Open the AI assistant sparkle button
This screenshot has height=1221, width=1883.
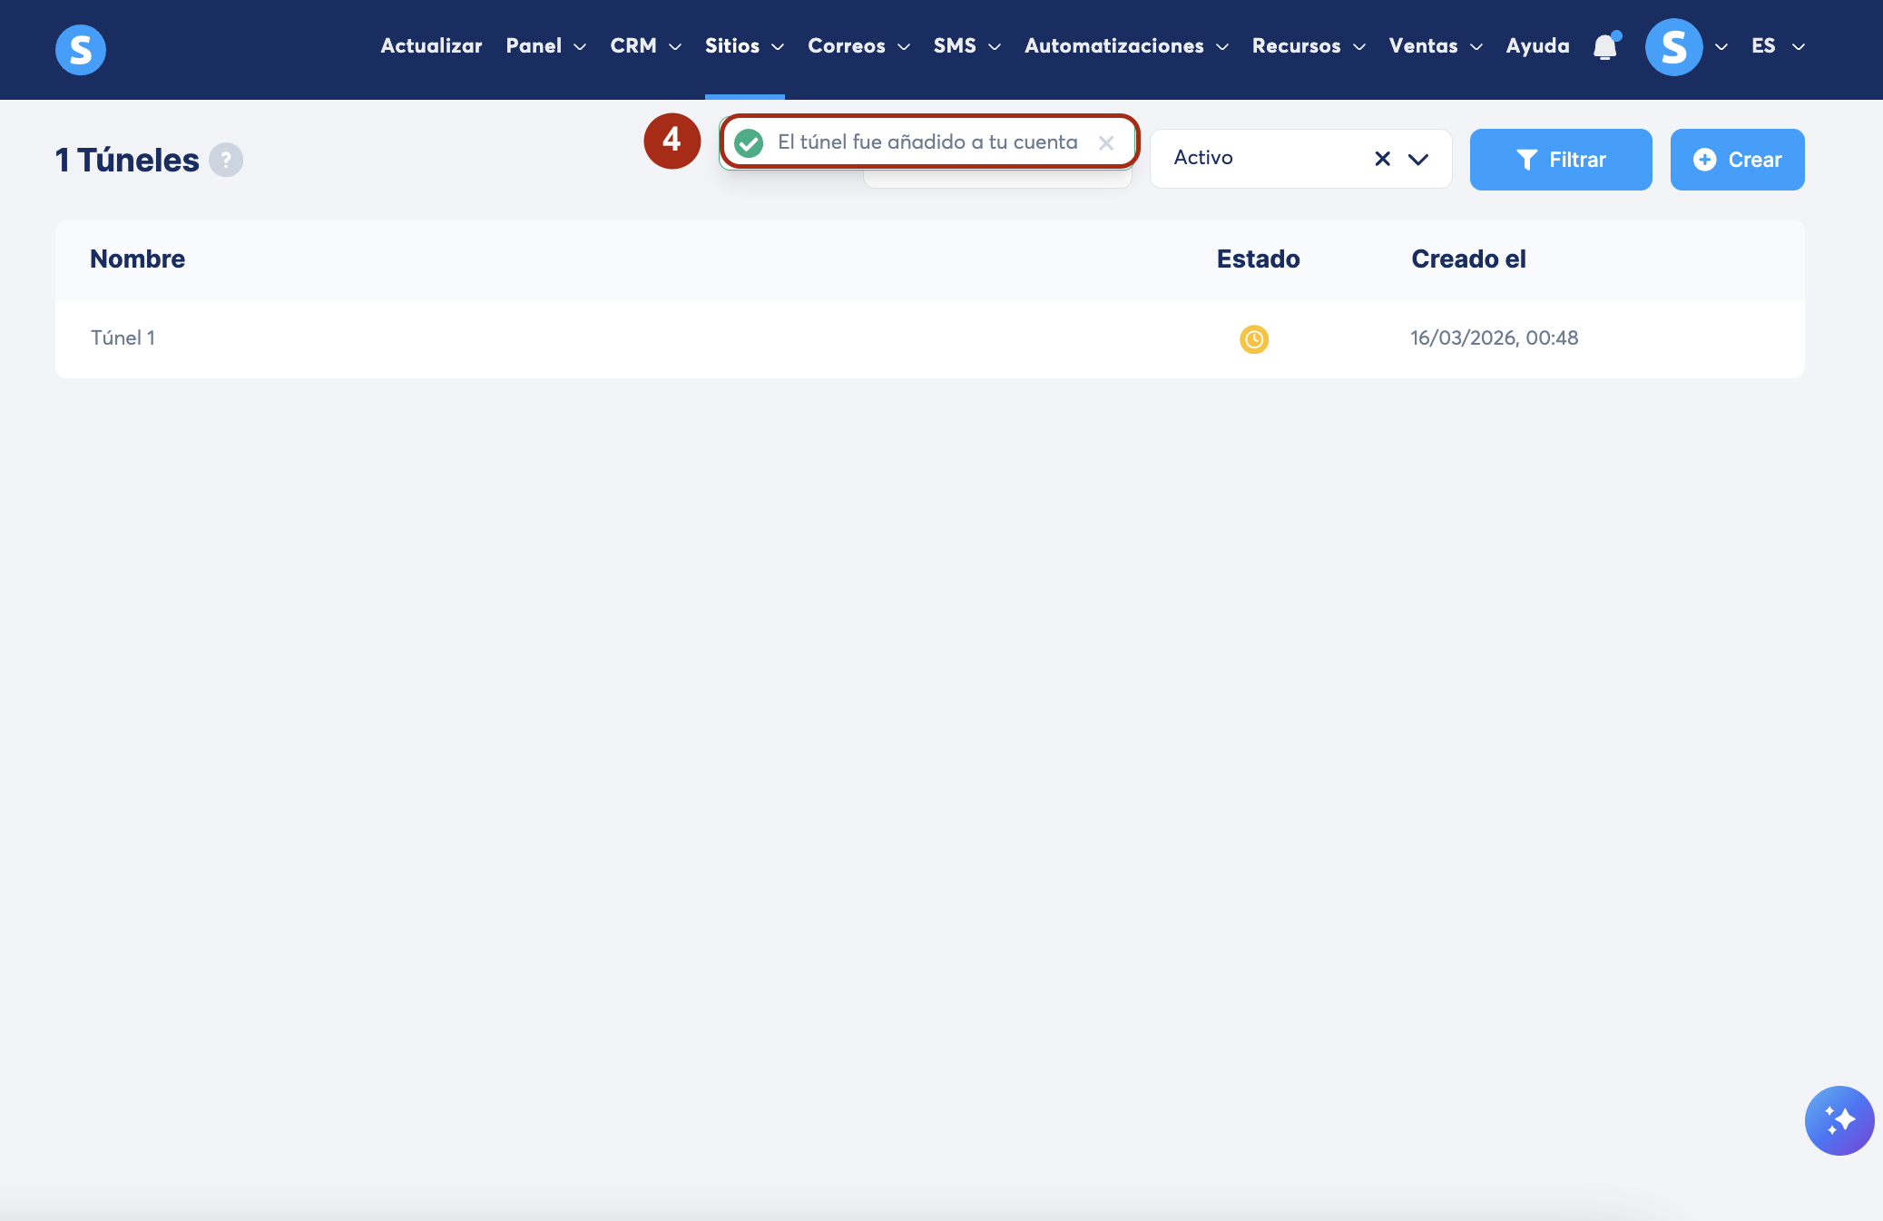(x=1839, y=1120)
